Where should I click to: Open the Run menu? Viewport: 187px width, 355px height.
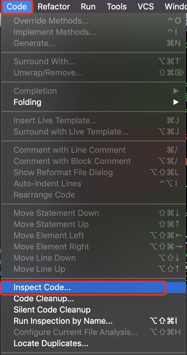point(88,6)
